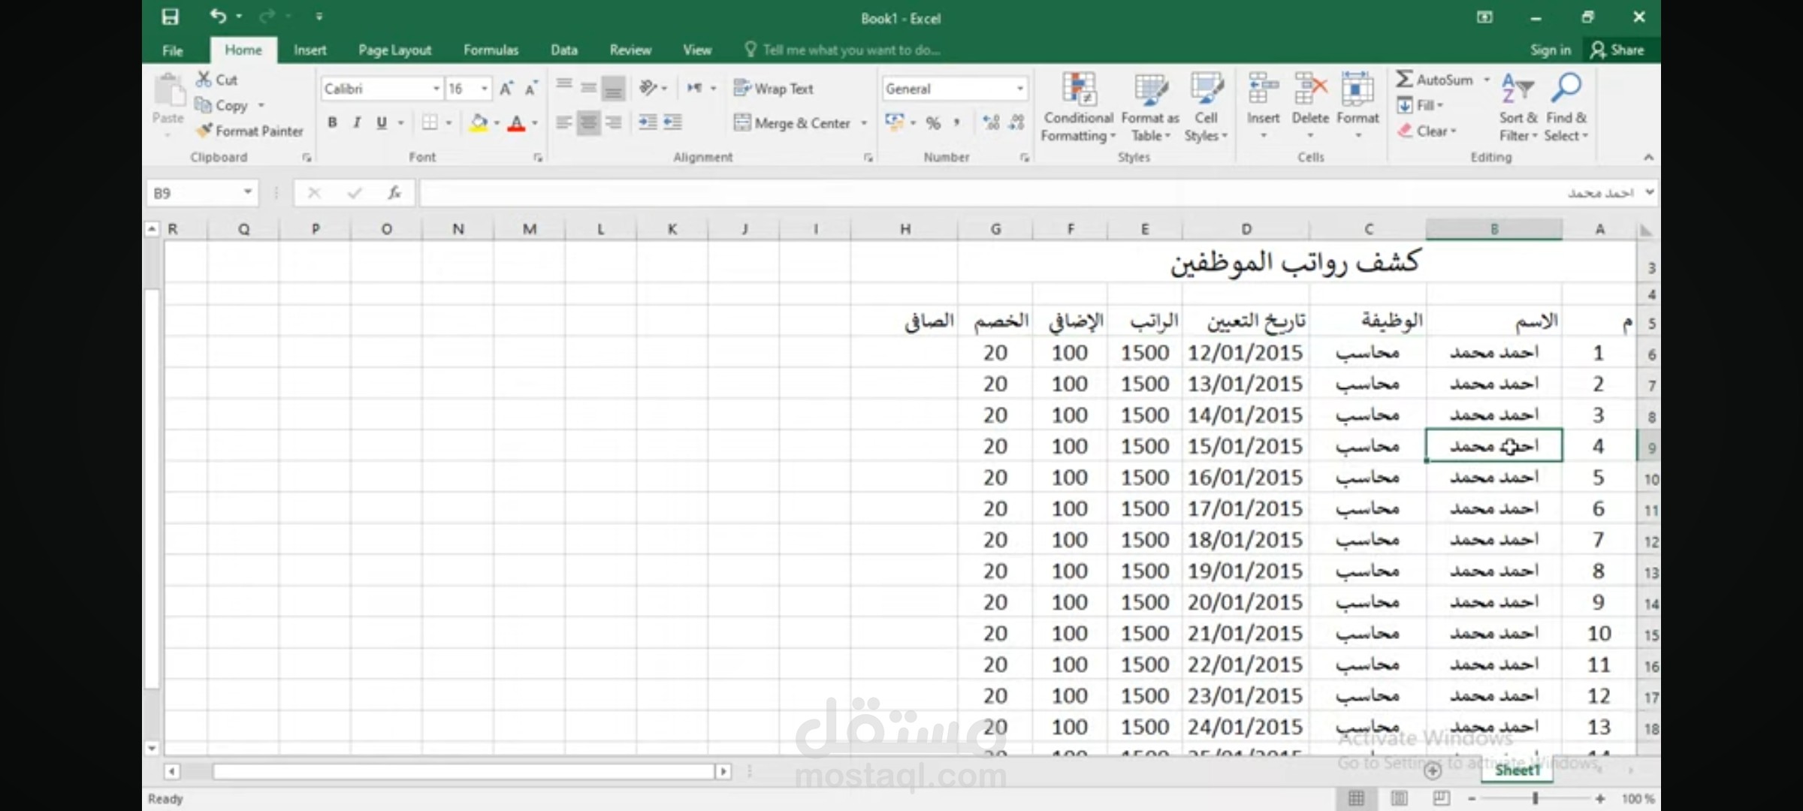Click the Insert cells icon
The width and height of the screenshot is (1803, 811).
click(1263, 90)
